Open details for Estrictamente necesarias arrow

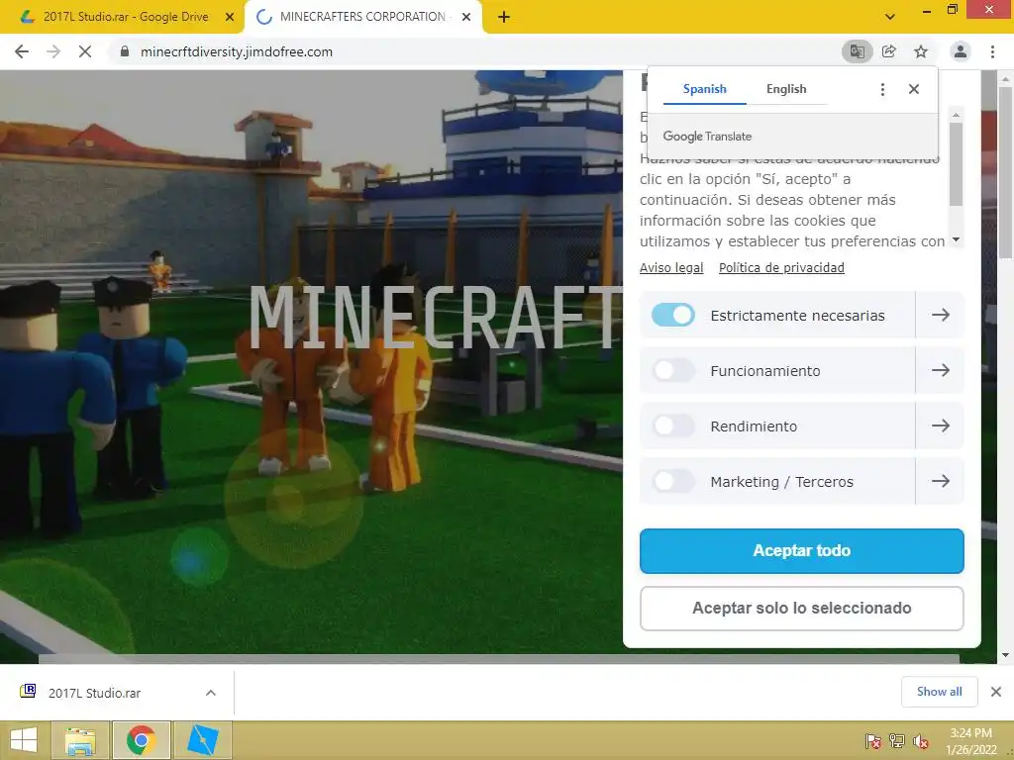click(x=941, y=315)
